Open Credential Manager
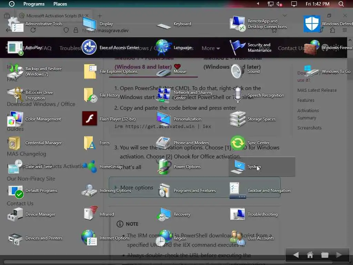The width and height of the screenshot is (353, 265). [x=35, y=143]
